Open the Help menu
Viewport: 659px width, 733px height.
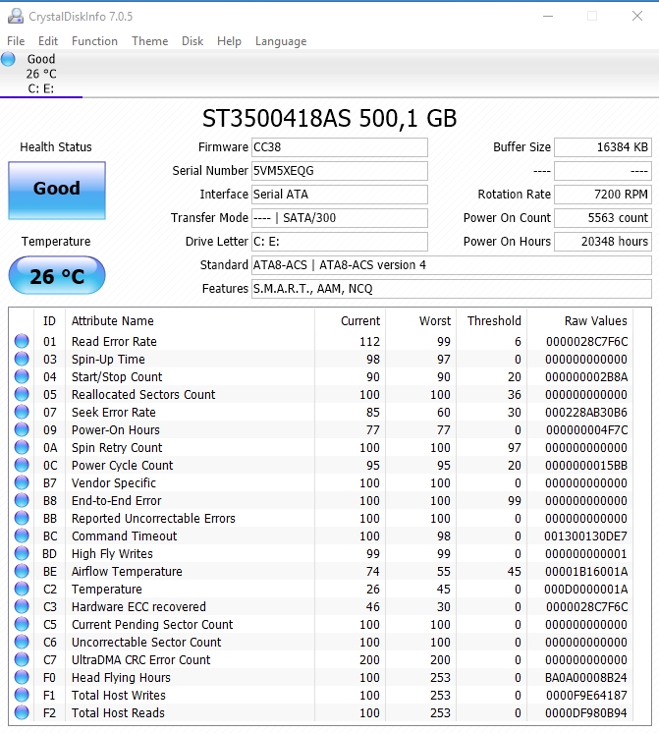(229, 41)
